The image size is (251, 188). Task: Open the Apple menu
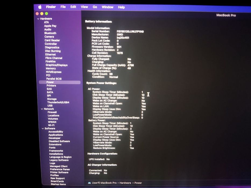pyautogui.click(x=40, y=7)
